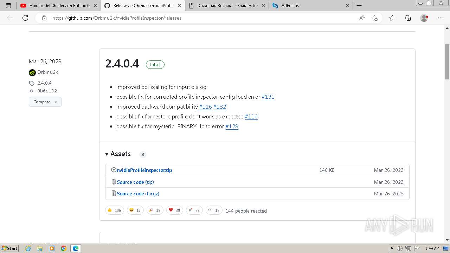
Task: Open the Compare dropdown
Action: pos(45,102)
